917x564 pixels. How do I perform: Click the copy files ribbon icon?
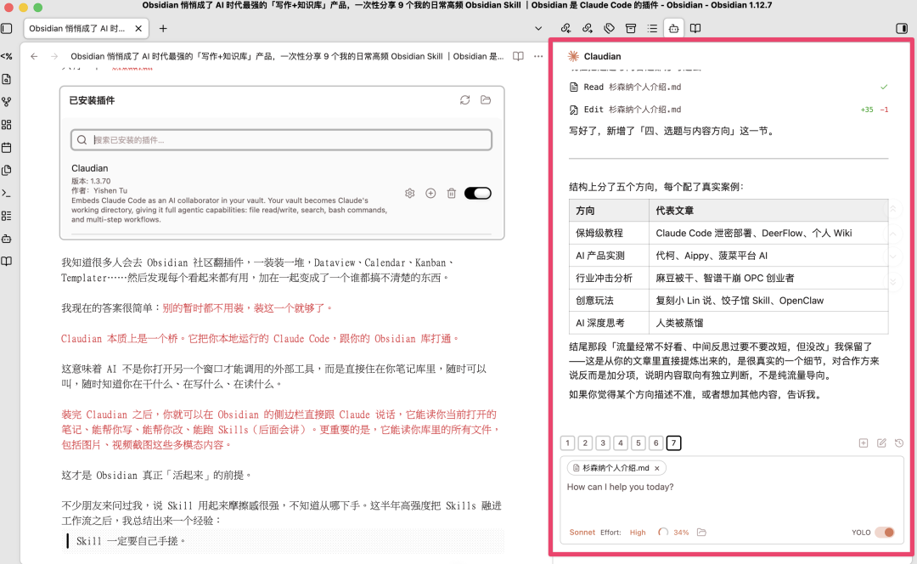[x=7, y=170]
